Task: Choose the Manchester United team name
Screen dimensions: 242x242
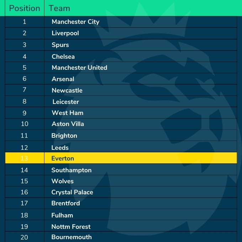Action: point(79,68)
